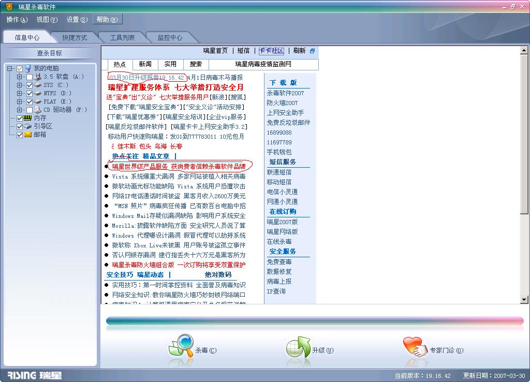Click the 当前版本 19.16.42 status text
The width and height of the screenshot is (530, 382).
(422, 376)
